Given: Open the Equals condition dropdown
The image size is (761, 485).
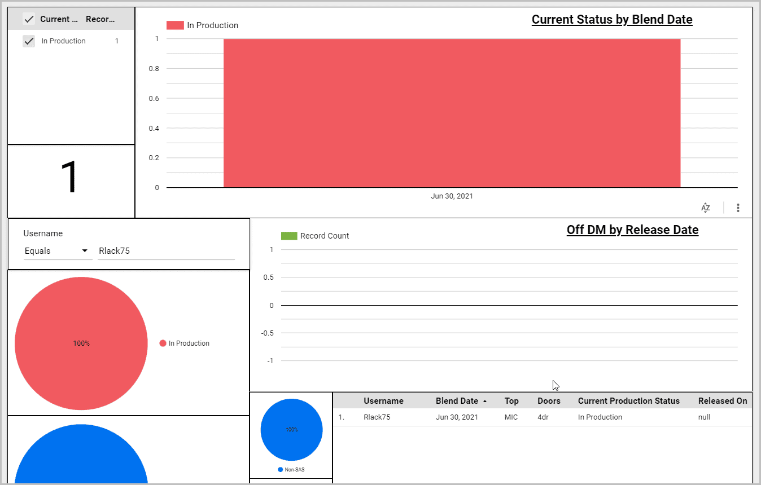Looking at the screenshot, I should coord(58,251).
